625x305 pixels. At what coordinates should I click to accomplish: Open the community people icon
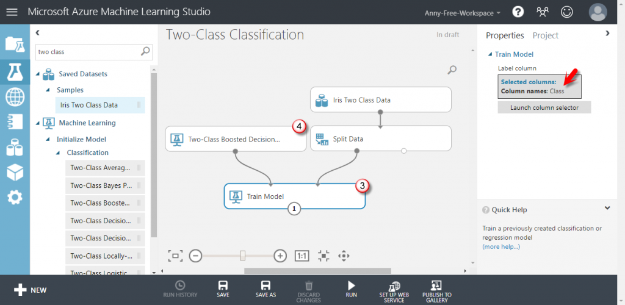pos(542,12)
